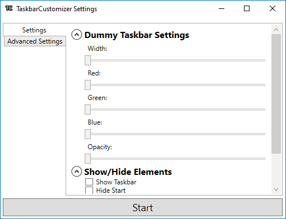The width and height of the screenshot is (286, 219).
Task: Click the Red slider handle
Action: click(87, 85)
